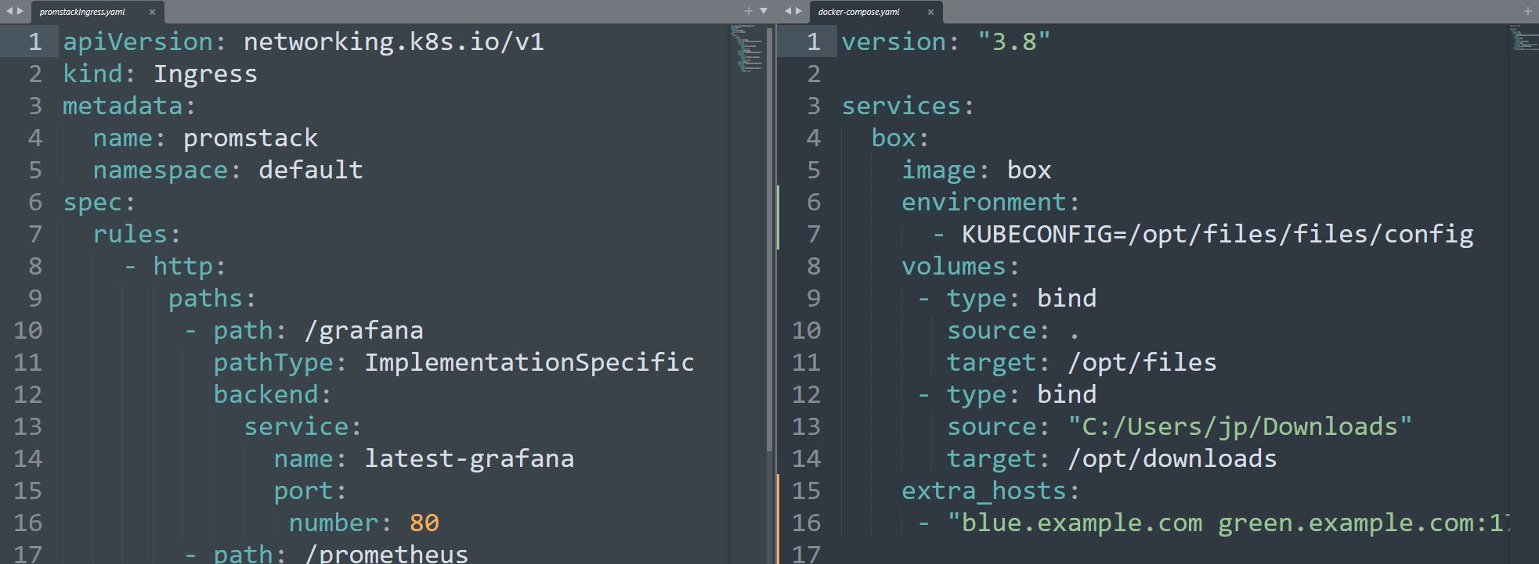The image size is (1539, 564).
Task: Click the "C:/Users/jp/Downloads" source string
Action: 1239,426
